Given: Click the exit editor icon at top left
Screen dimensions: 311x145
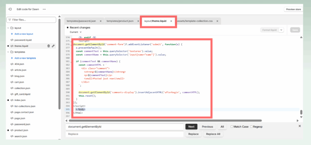Looking at the screenshot, I should [10, 9].
